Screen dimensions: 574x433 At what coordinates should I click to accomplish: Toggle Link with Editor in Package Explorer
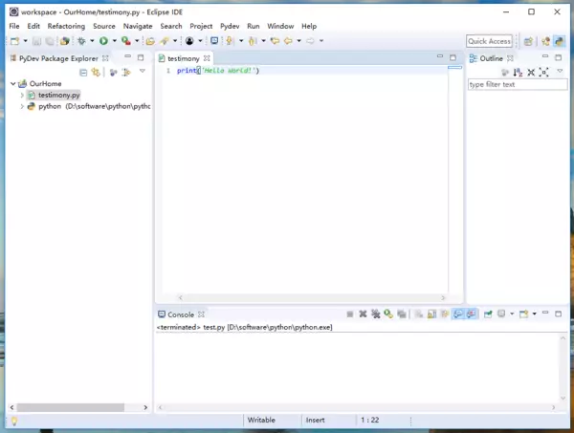pos(97,73)
